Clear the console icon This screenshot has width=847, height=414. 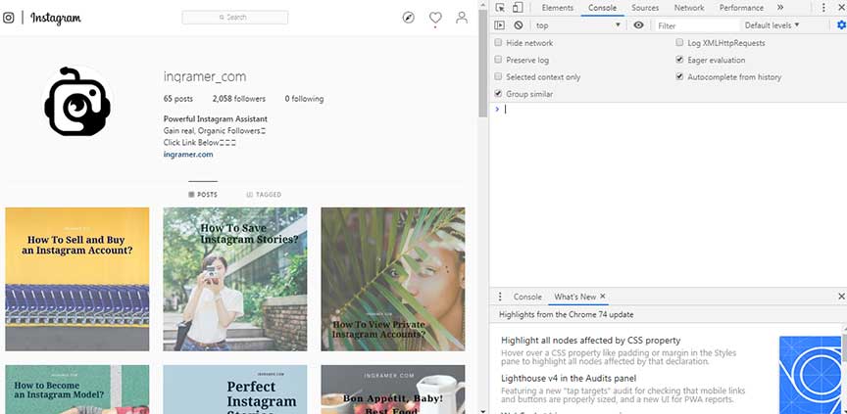519,25
